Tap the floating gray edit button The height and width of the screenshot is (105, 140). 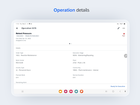coord(126,56)
